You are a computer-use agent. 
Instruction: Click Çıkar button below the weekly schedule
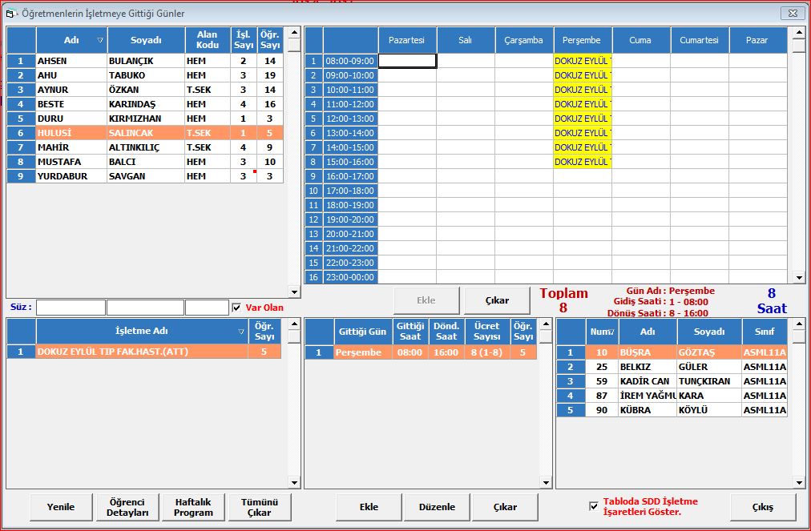[x=497, y=301]
